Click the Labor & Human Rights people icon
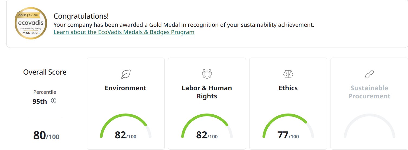This screenshot has height=150, width=408. pyautogui.click(x=207, y=74)
